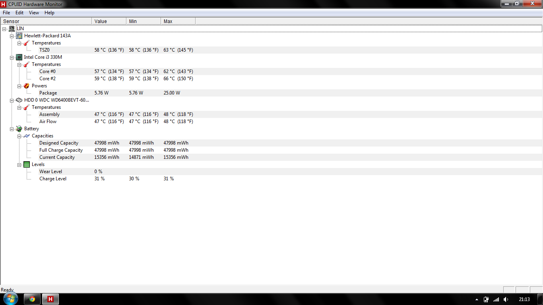Image resolution: width=543 pixels, height=305 pixels.
Task: Click the 62 °C max value for Core #0
Action: tap(178, 71)
